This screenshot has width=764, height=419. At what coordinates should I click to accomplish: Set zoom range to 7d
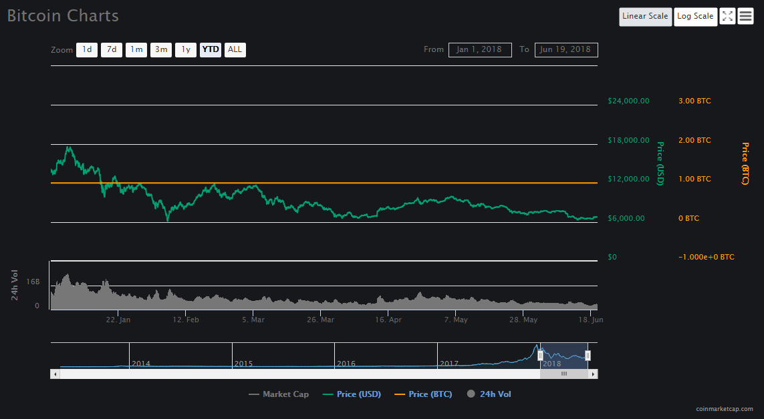tap(112, 49)
